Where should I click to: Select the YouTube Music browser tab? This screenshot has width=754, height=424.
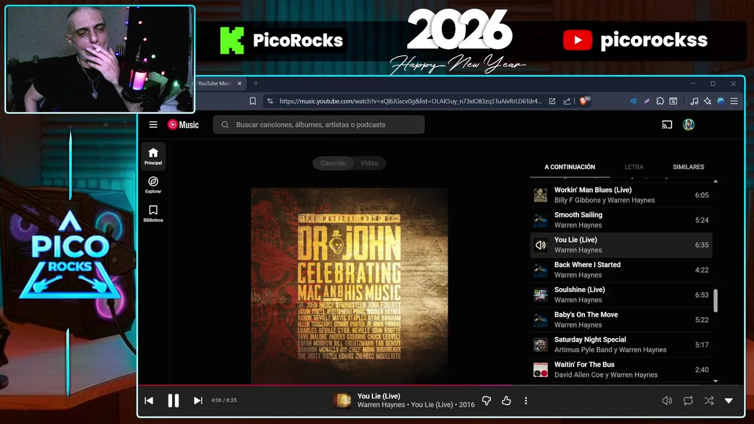[x=217, y=84]
